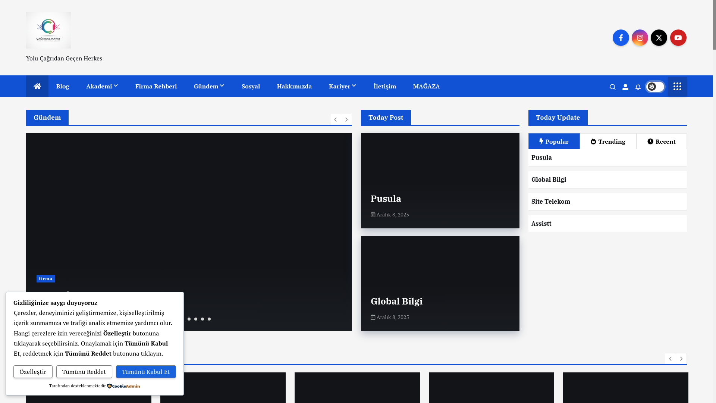Viewport: 716px width, 403px height.
Task: Click Tümünü Kabul Et cookie button
Action: coord(146,372)
